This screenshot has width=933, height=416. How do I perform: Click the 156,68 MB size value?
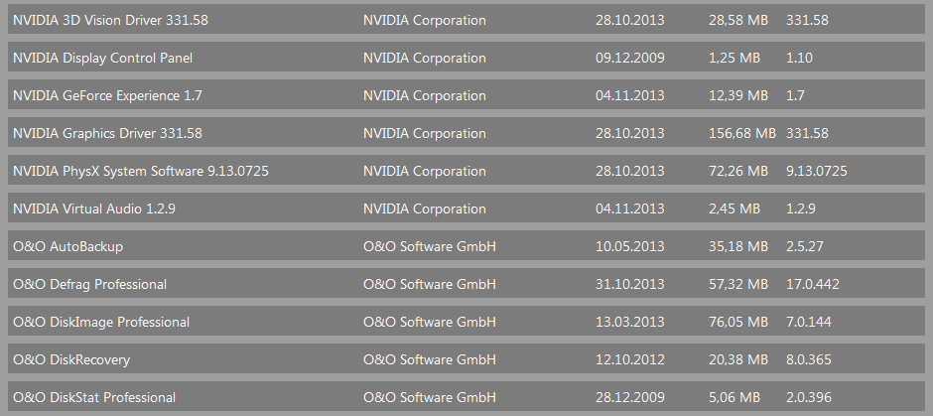[x=741, y=133]
